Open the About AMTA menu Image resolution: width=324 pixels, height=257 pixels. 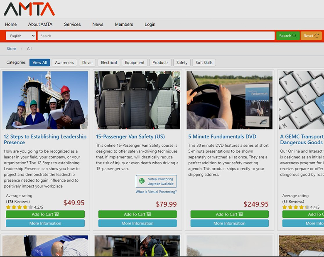point(40,25)
